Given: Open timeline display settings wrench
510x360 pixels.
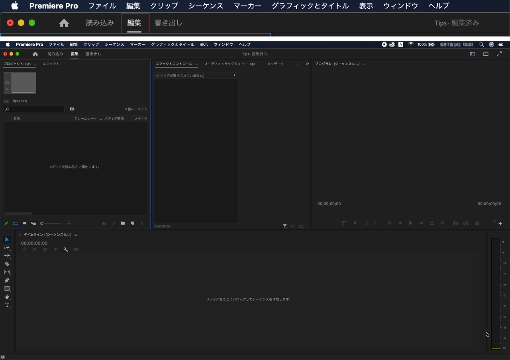Looking at the screenshot, I should pos(66,250).
